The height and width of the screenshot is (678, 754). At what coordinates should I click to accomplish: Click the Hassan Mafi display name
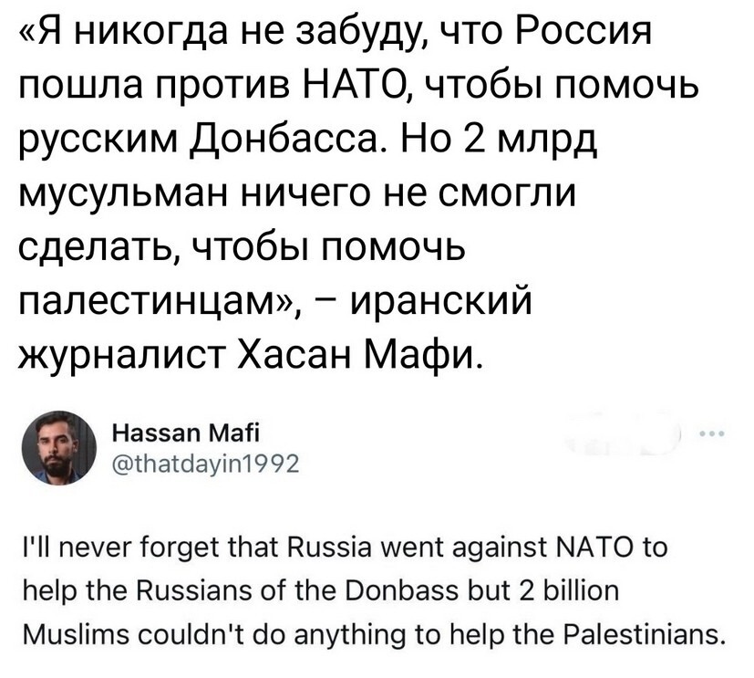click(186, 433)
